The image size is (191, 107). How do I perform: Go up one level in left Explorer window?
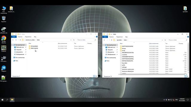coord(20,40)
